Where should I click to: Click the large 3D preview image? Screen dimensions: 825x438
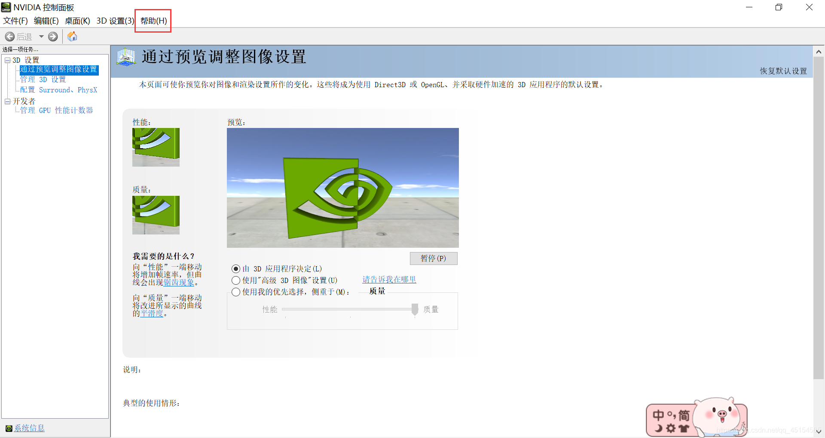(343, 188)
